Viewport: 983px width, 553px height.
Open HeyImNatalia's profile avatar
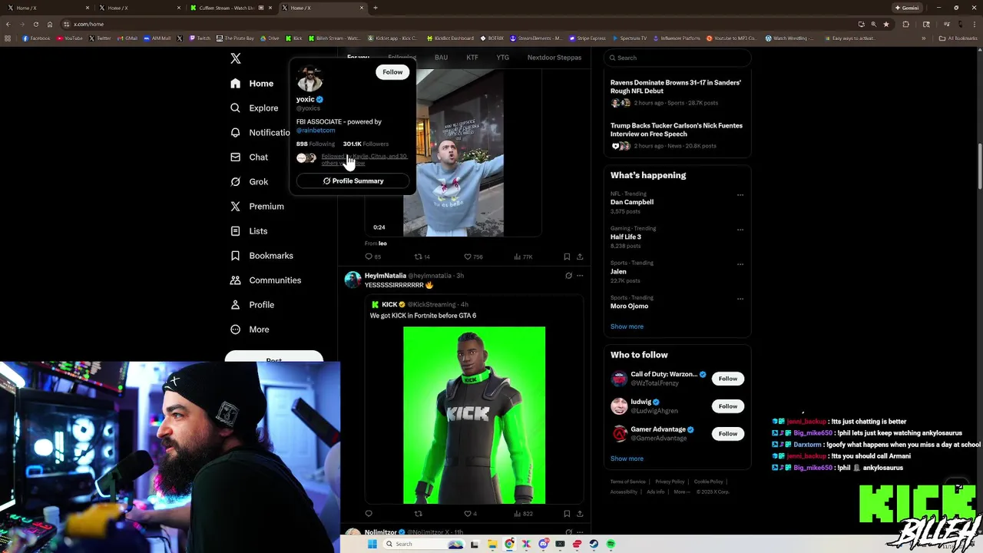[x=352, y=280]
